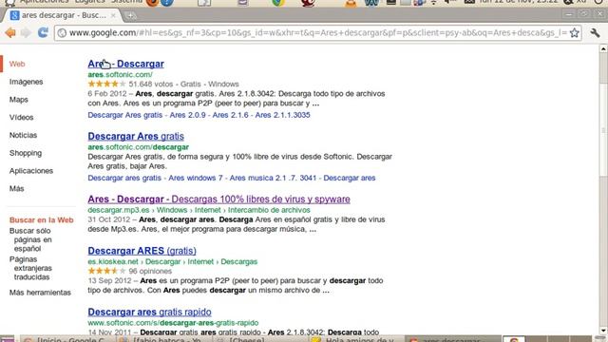The height and width of the screenshot is (342, 608).
Task: Open a new tab with the plus button
Action: (131, 16)
